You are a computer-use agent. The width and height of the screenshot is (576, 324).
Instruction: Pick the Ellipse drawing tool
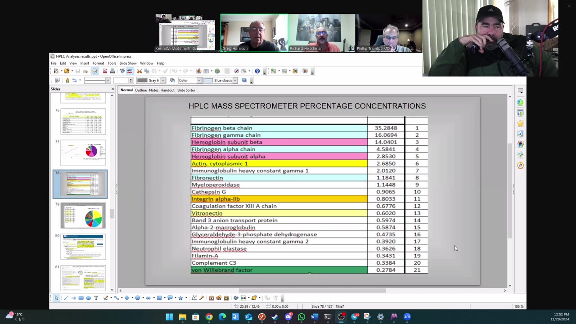click(88, 298)
